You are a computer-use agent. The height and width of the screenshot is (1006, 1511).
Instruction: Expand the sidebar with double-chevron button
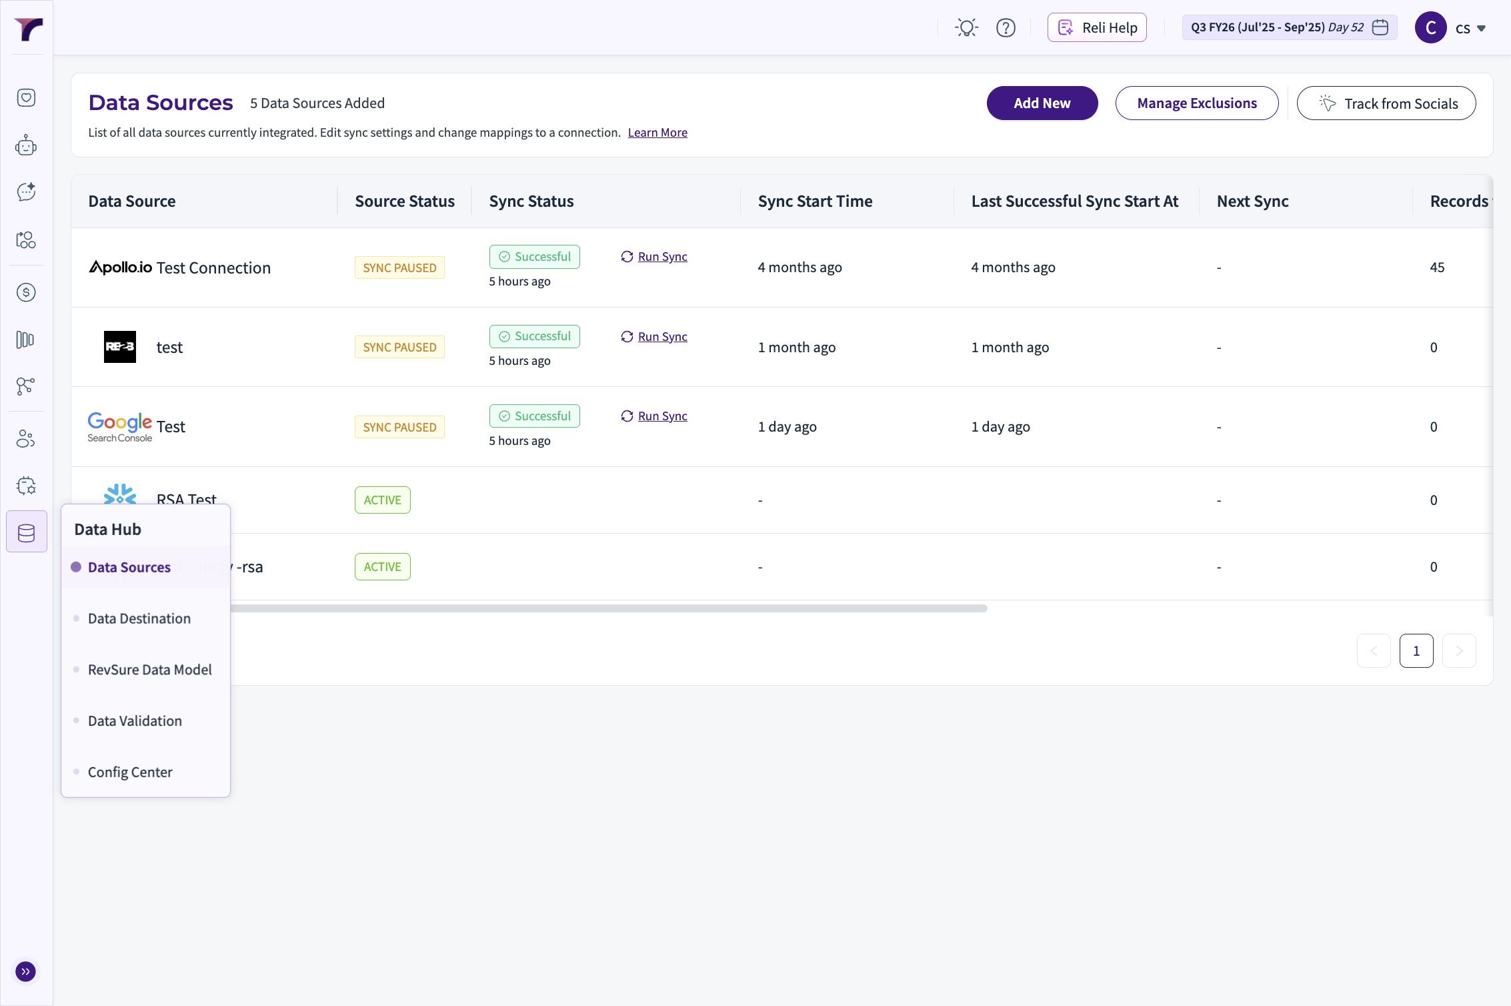coord(26,971)
